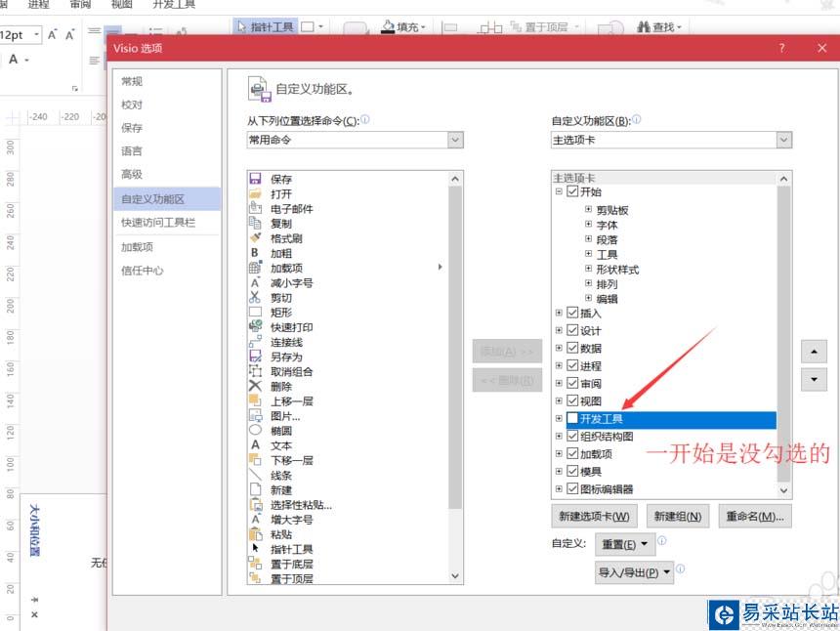This screenshot has width=840, height=631.
Task: Select the Save command icon in list
Action: click(256, 179)
